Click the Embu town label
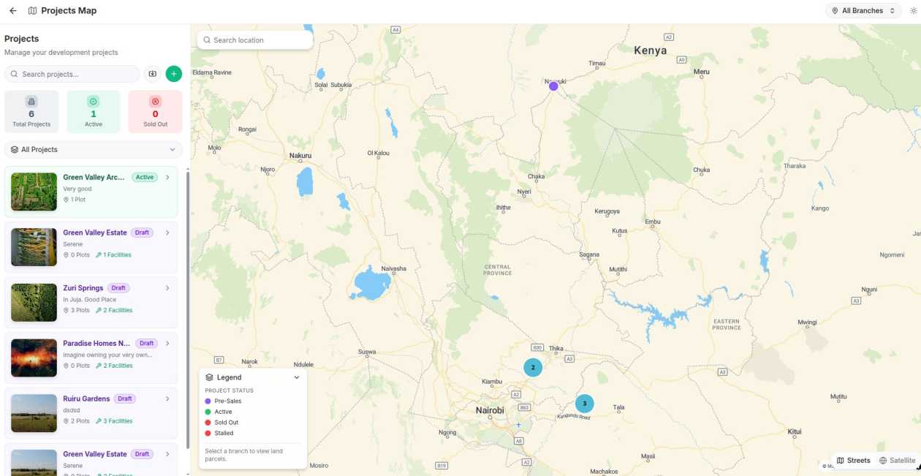 [653, 222]
